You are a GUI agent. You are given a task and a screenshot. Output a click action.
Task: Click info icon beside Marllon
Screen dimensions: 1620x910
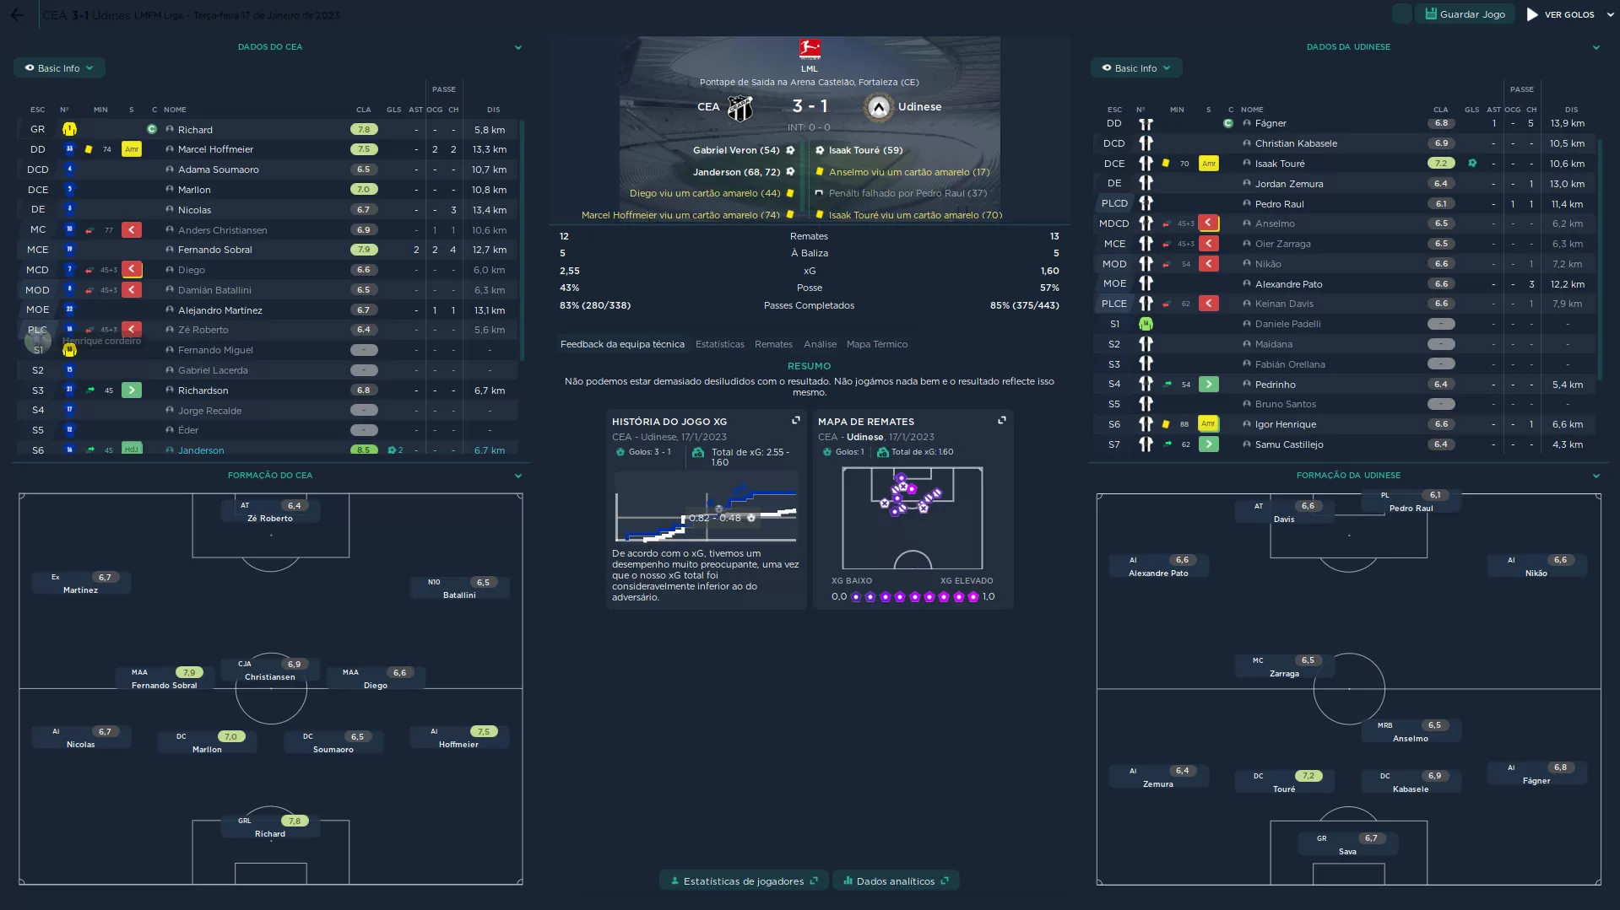[170, 190]
